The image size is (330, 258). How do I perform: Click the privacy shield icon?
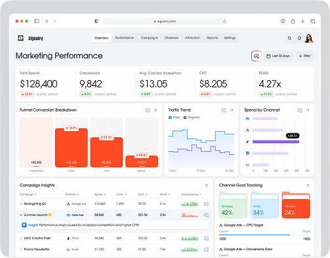96,21
